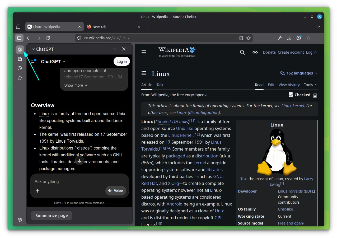337x238 pixels.
Task: Click the Summarize page button
Action: 52,216
